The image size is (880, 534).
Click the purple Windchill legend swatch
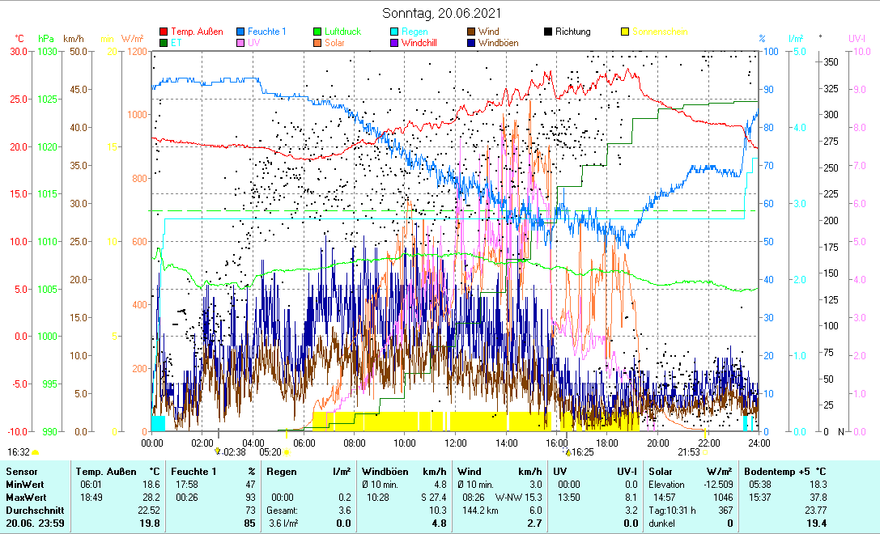(x=395, y=43)
